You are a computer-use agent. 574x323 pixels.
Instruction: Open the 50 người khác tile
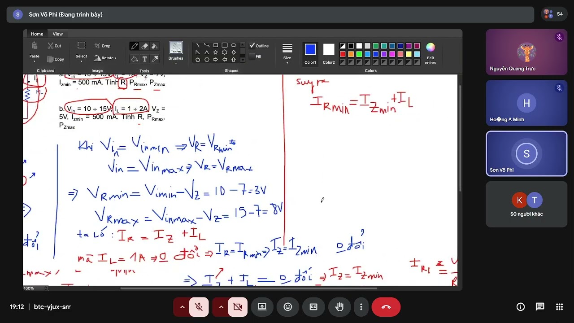pyautogui.click(x=526, y=205)
